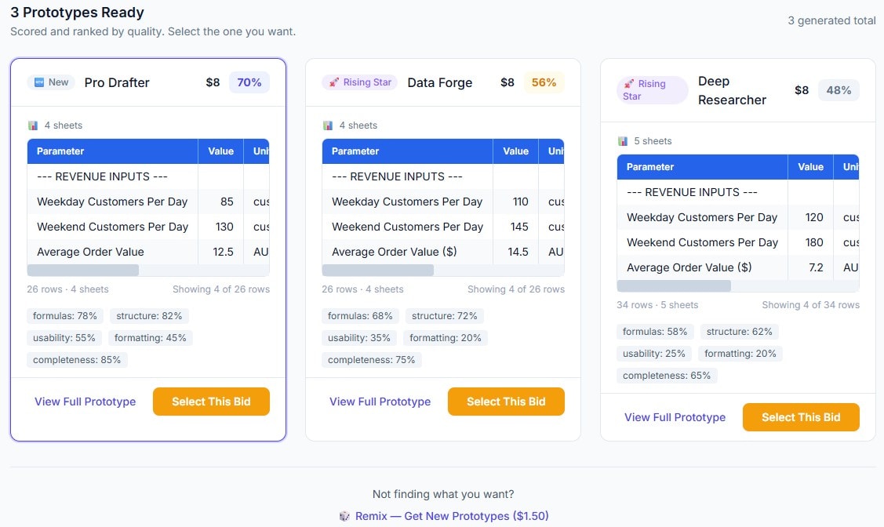Select This Bid for Deep Researcher
The image size is (884, 527).
801,417
